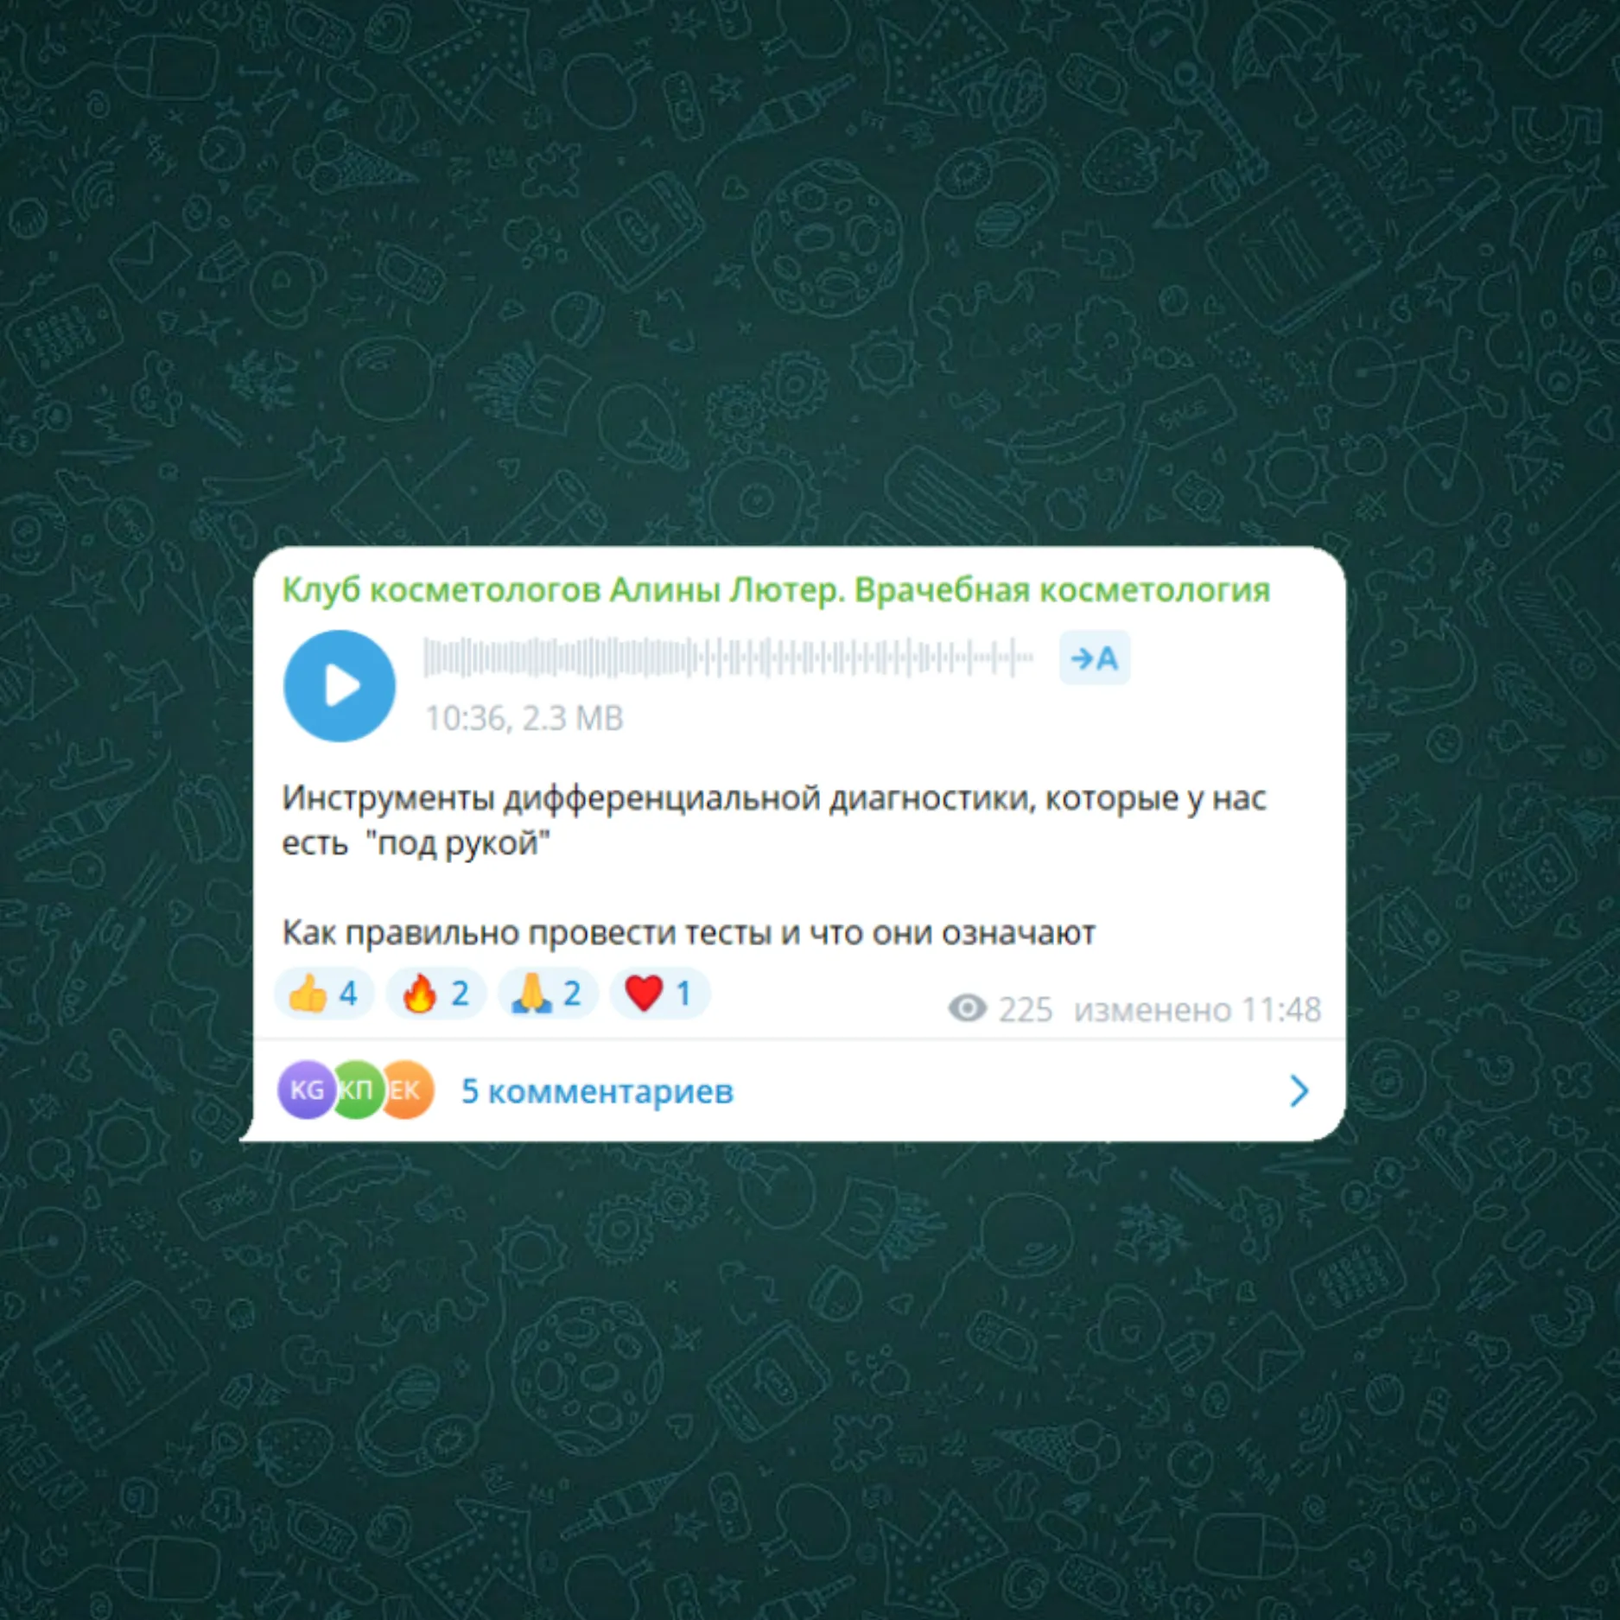Click the 10:36, 2.3 MB duration label

(524, 718)
